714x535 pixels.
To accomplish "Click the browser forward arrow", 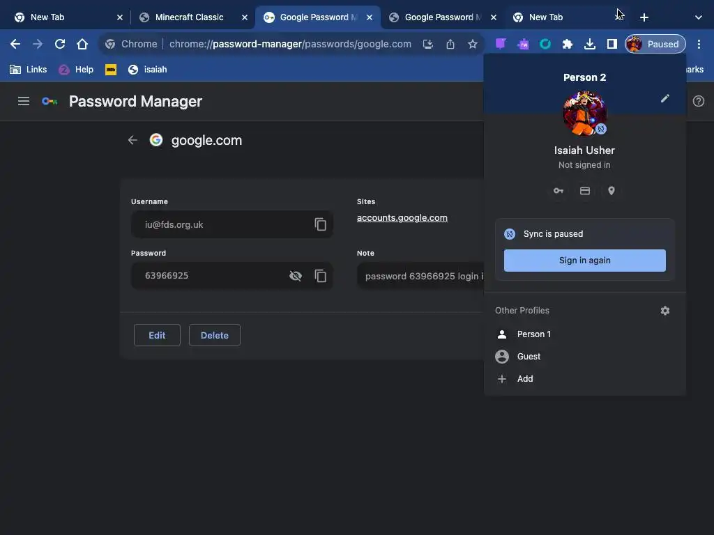I will 38,44.
